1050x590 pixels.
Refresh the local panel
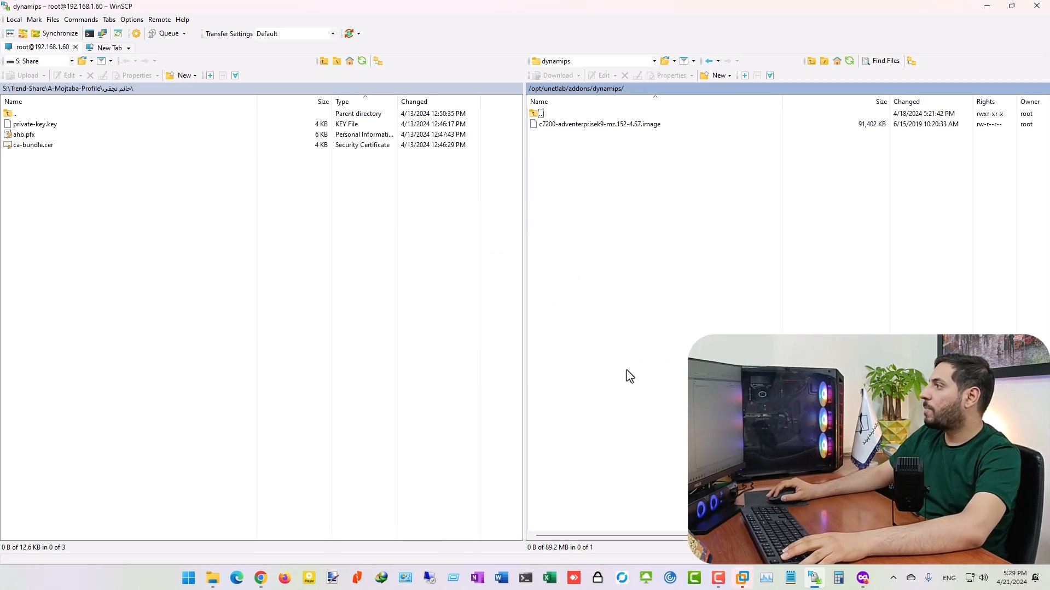pyautogui.click(x=362, y=61)
